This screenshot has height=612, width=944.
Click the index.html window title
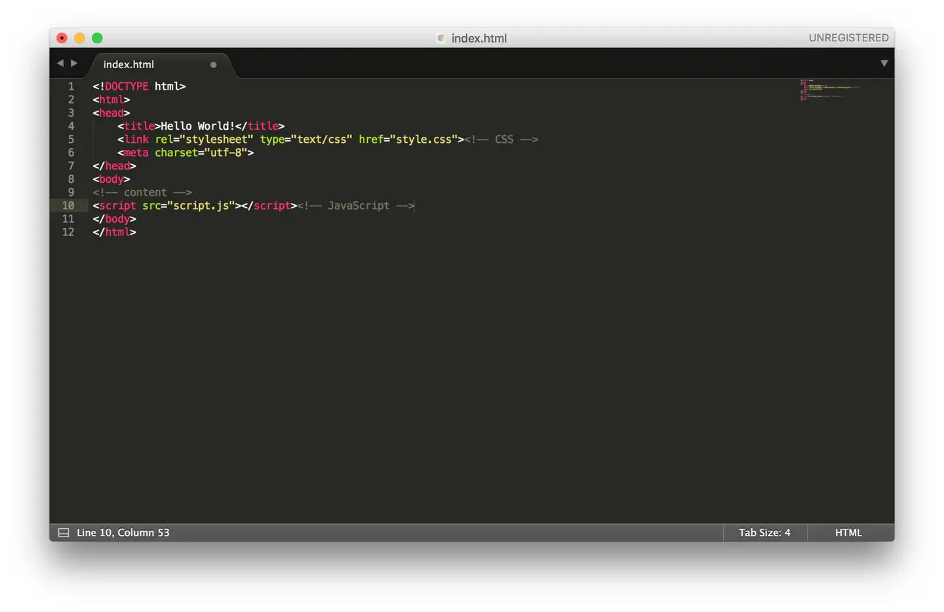pyautogui.click(x=479, y=38)
